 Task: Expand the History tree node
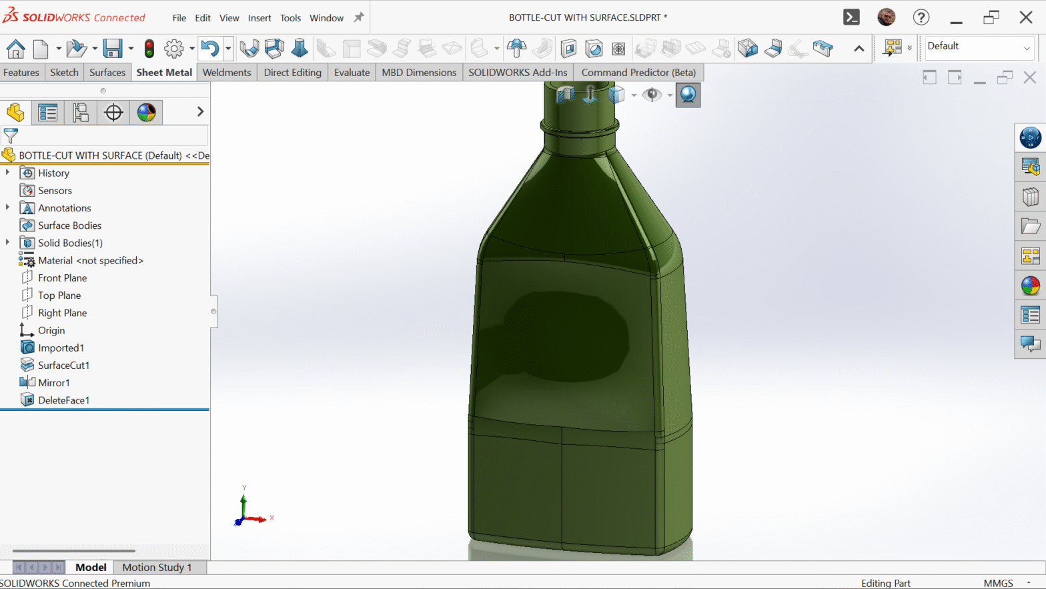click(x=7, y=172)
